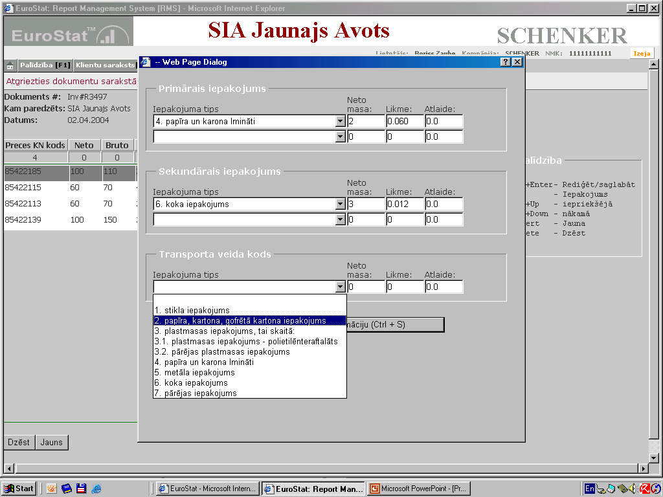Switch to Microsoft PowerPoint taskbar window
This screenshot has width=663, height=497.
coord(419,489)
